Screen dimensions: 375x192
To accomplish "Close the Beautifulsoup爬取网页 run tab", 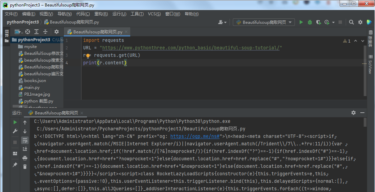I will [x=82, y=113].
